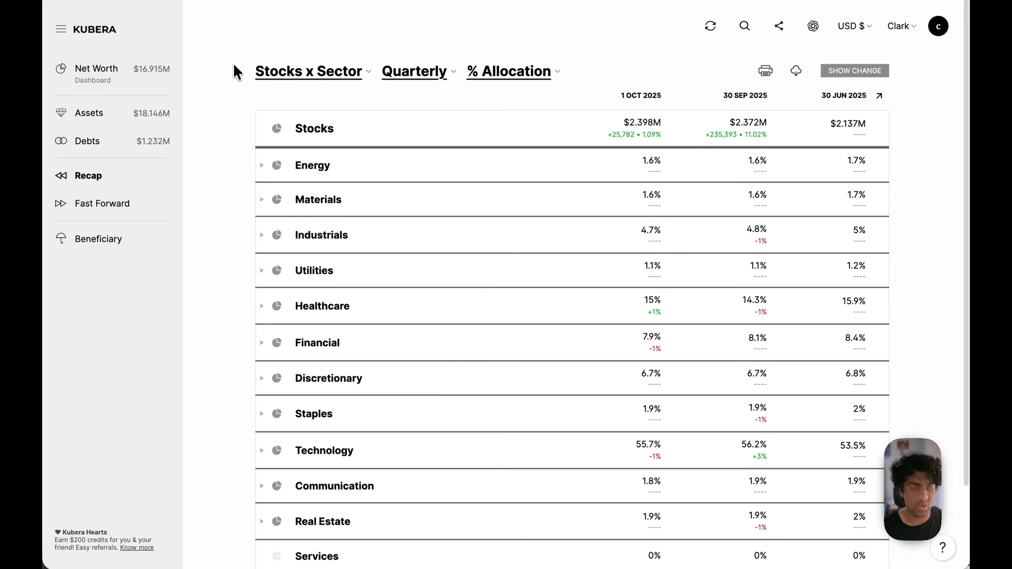
Task: Click the cloud download icon
Action: pos(796,71)
